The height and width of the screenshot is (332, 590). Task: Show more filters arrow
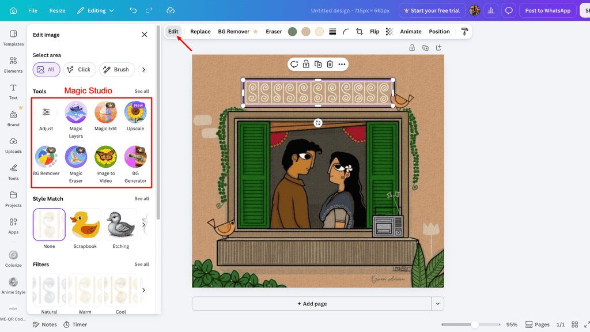click(x=143, y=290)
